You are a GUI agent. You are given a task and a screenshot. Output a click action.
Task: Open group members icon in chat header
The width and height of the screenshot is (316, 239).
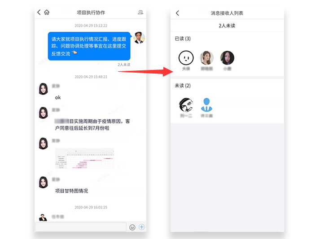(140, 13)
